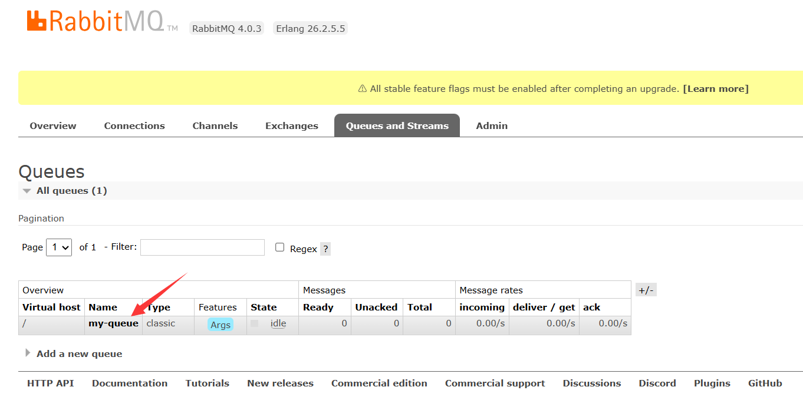The height and width of the screenshot is (410, 803).
Task: Sort by the deliver / get column header
Action: (544, 307)
